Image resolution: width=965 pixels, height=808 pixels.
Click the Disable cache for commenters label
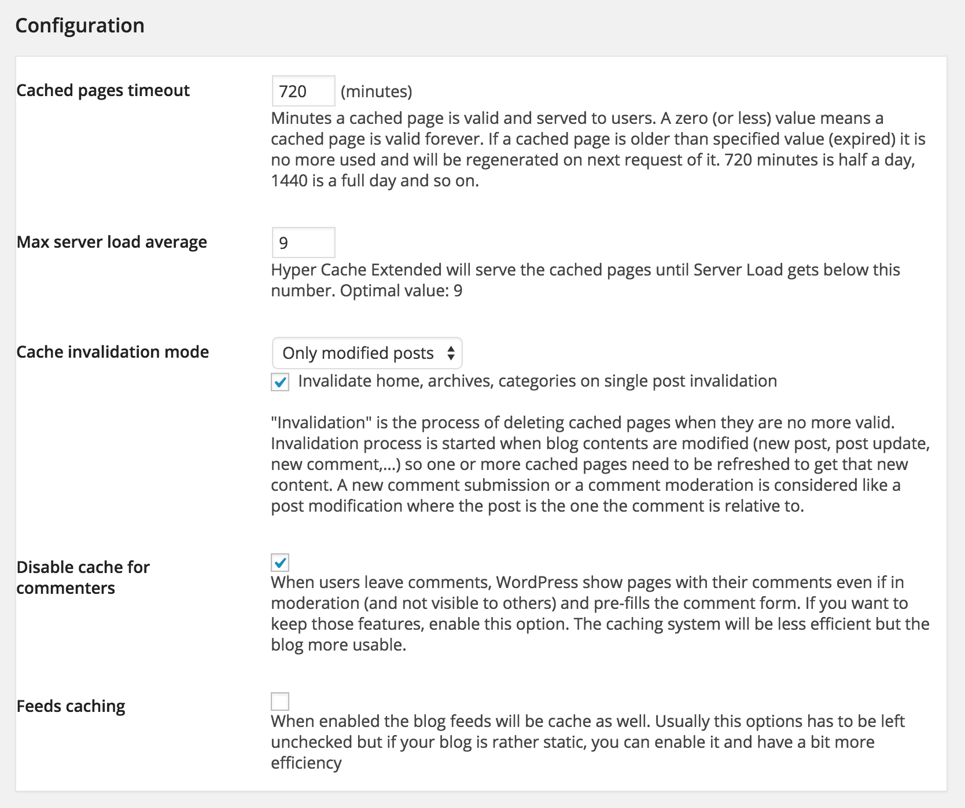point(83,578)
